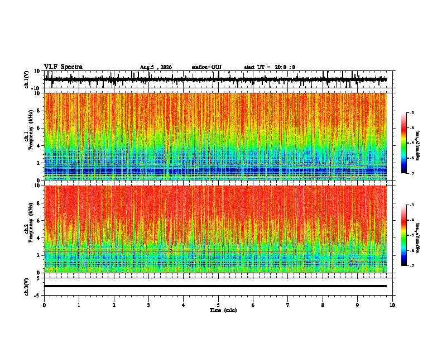Click time axis tick label "7"
The height and width of the screenshot is (342, 442).
[x=288, y=305]
